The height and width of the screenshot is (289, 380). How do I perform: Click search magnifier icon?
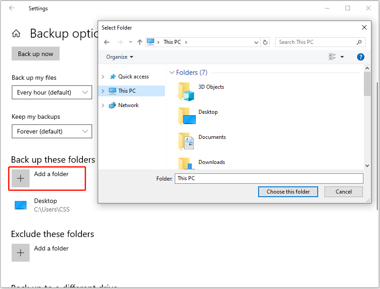point(359,42)
